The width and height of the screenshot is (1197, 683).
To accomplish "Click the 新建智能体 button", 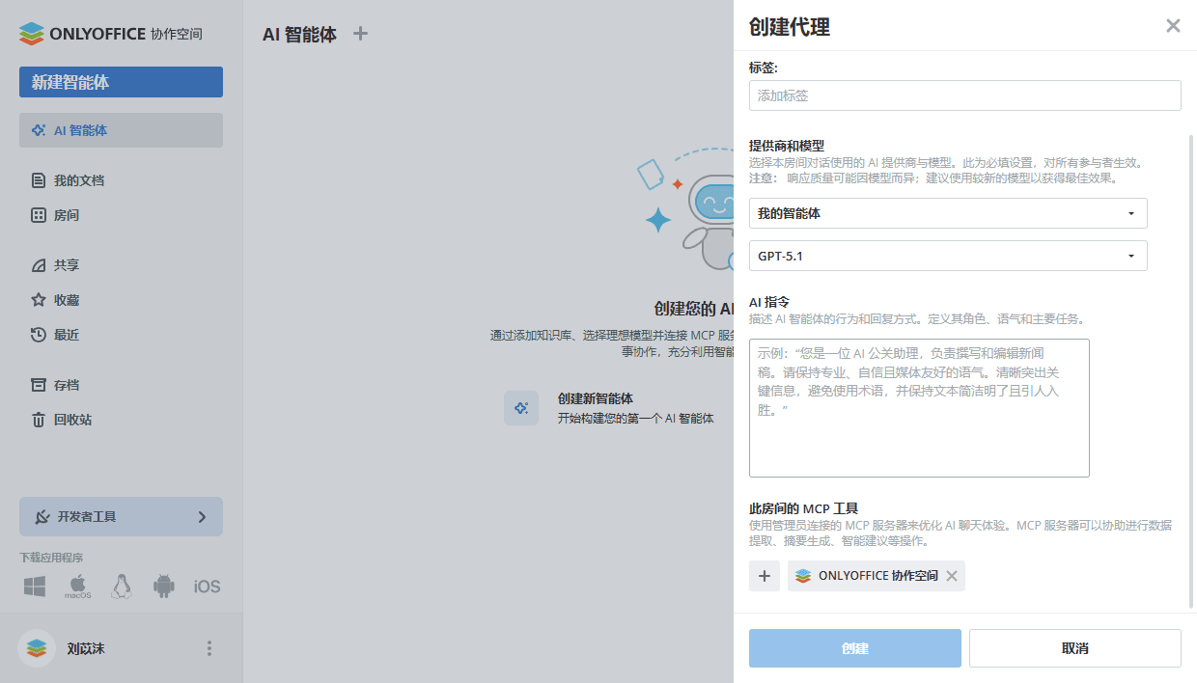I will (121, 82).
